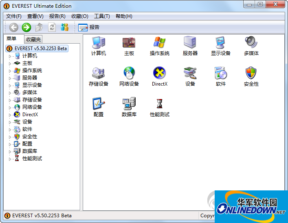
Task: Click the 报告 report wizard icon
Action: pyautogui.click(x=83, y=28)
